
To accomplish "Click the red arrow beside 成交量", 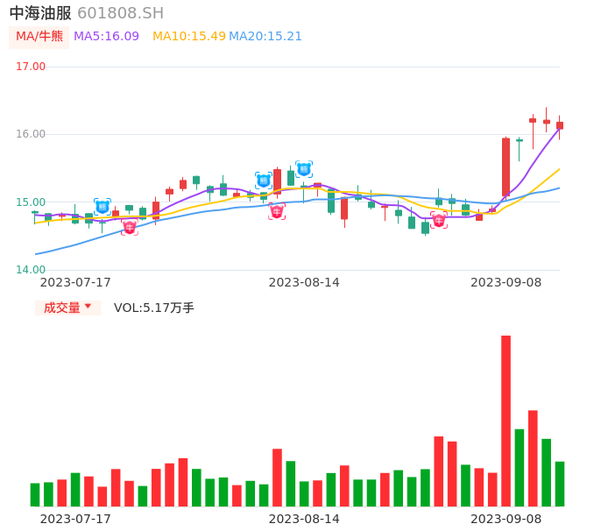I will click(88, 306).
